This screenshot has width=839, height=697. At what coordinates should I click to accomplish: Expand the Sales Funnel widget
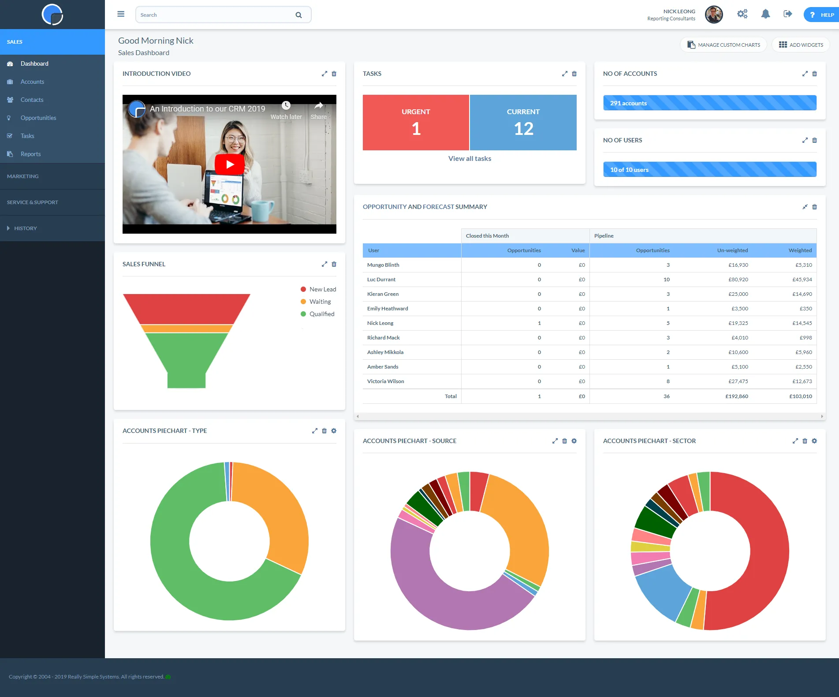[x=324, y=264]
